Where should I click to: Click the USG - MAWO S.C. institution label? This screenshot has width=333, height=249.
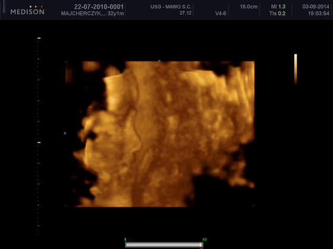point(171,7)
